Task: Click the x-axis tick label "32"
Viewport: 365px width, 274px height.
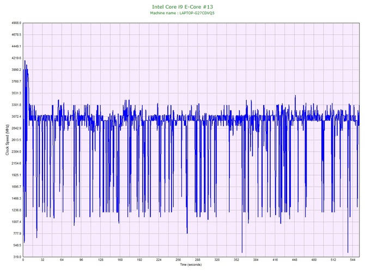Action: [42, 260]
